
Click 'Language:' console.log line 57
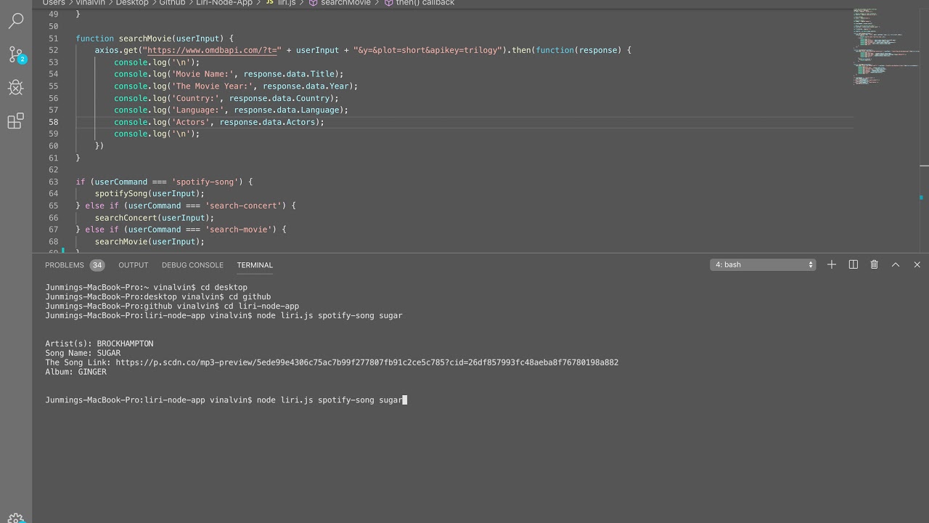[231, 110]
